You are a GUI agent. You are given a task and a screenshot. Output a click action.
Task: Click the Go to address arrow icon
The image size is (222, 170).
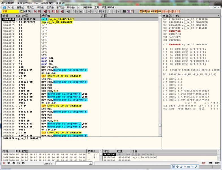[x=68, y=11]
